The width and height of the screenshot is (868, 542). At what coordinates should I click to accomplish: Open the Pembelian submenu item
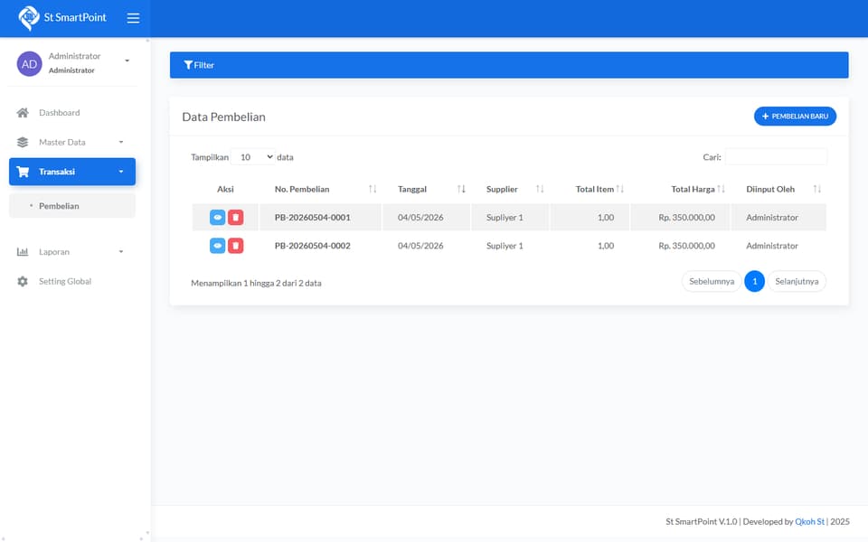[72, 206]
